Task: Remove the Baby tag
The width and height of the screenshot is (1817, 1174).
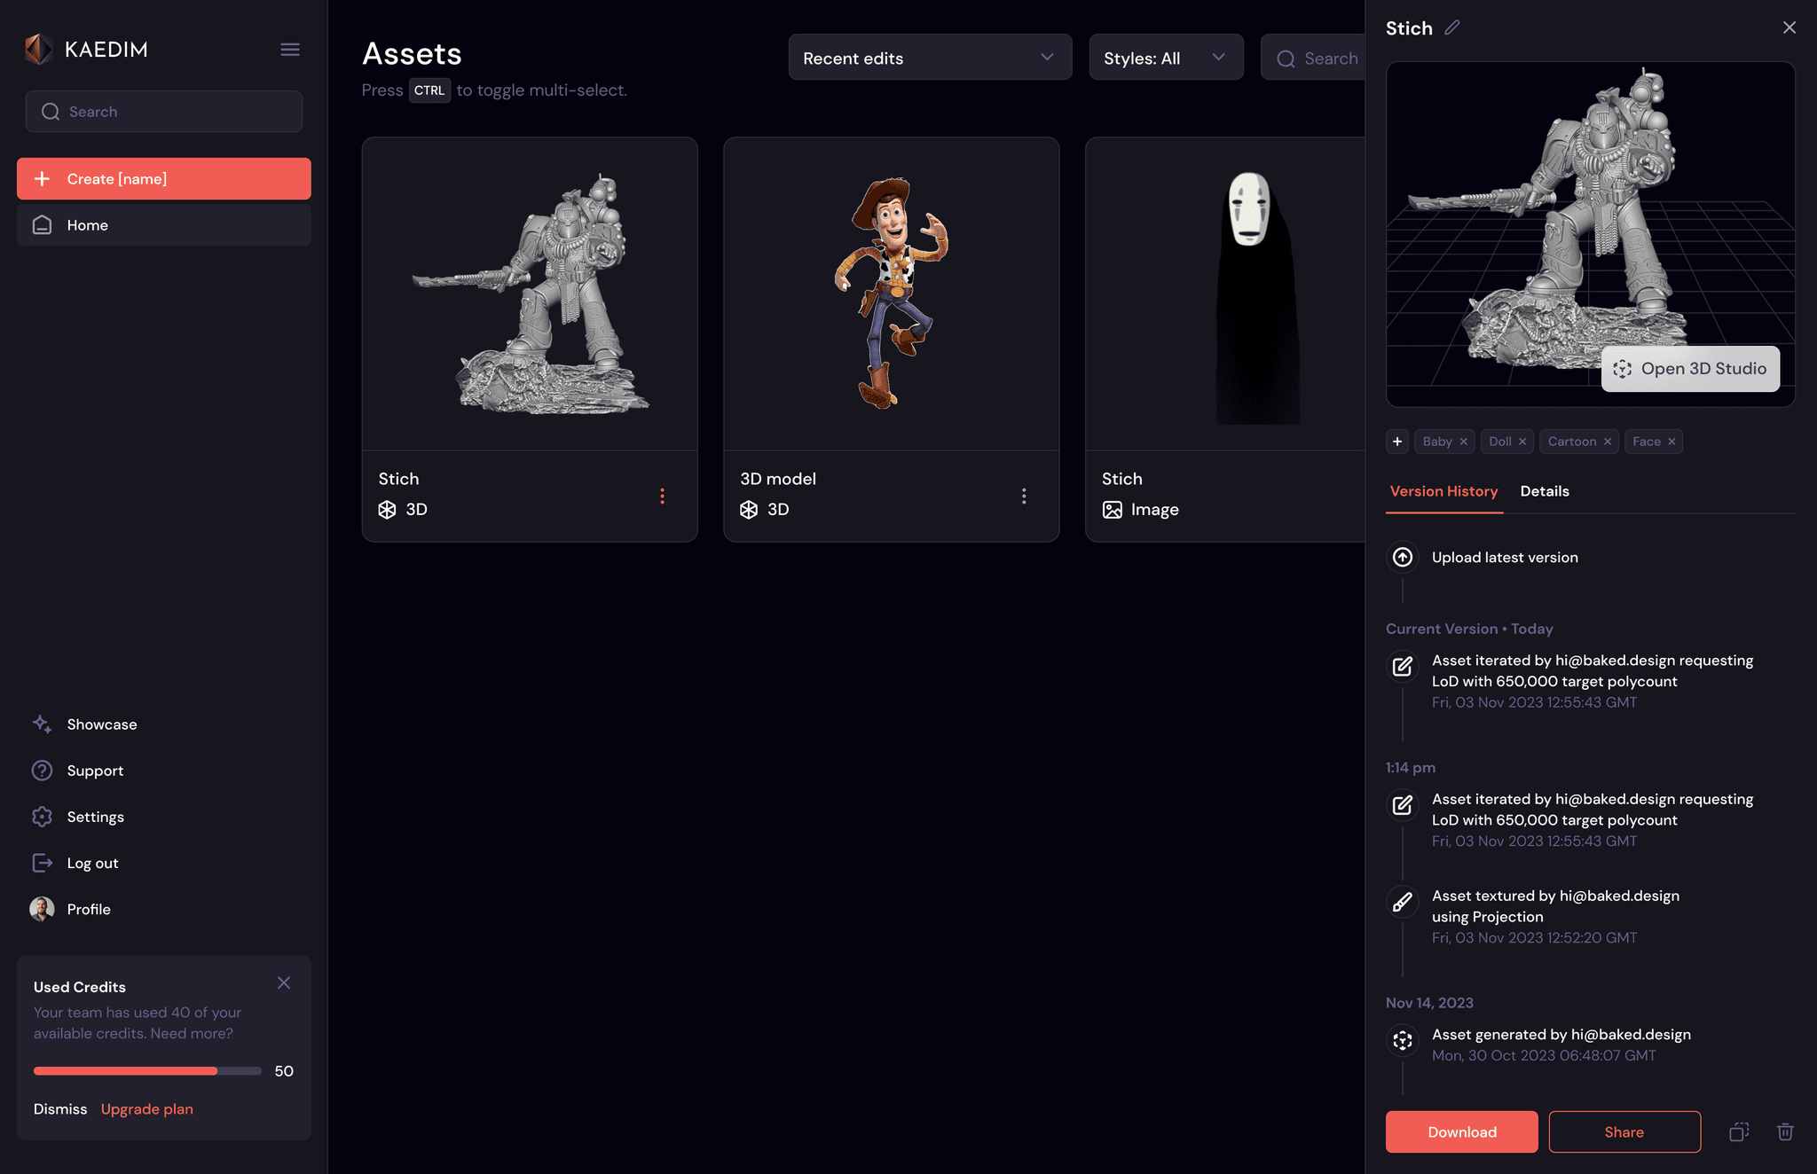Action: [x=1464, y=441]
